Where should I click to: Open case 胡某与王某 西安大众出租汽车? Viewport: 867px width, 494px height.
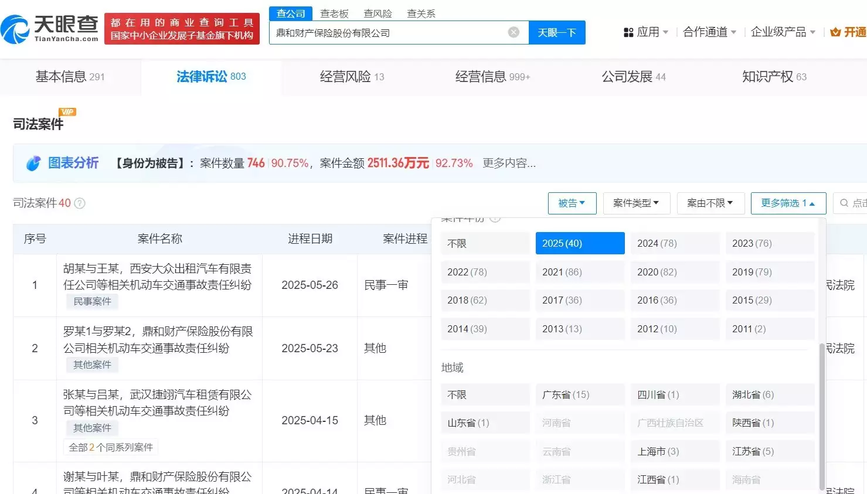click(x=157, y=277)
